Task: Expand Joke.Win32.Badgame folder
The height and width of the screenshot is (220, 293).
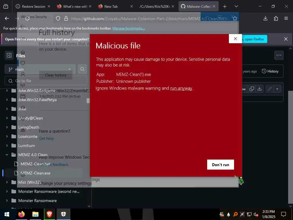Action: pyautogui.click(x=7, y=91)
